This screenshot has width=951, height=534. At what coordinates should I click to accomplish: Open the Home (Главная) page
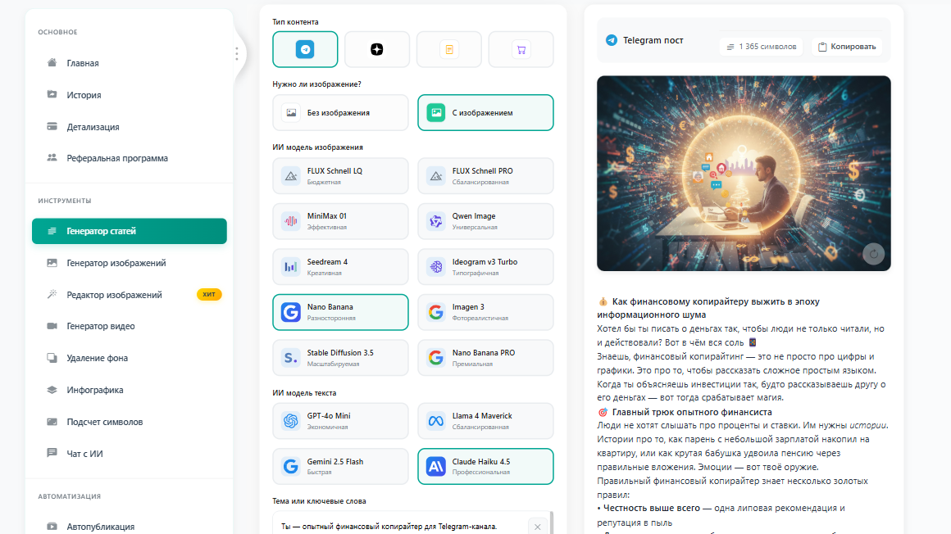click(82, 63)
